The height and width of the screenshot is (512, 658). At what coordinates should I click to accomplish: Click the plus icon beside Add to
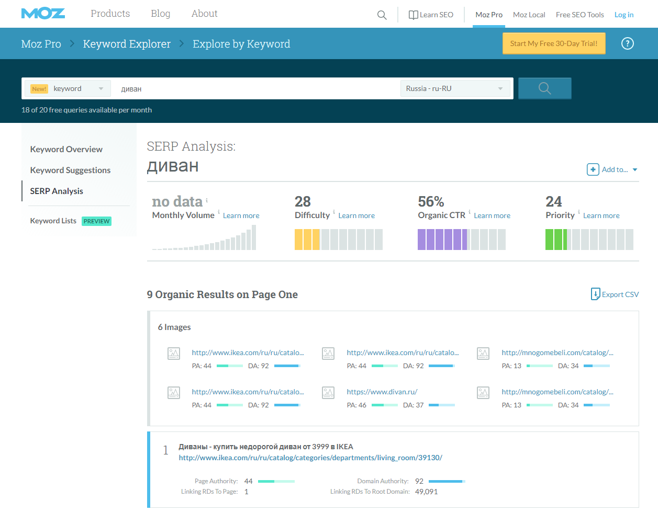593,169
